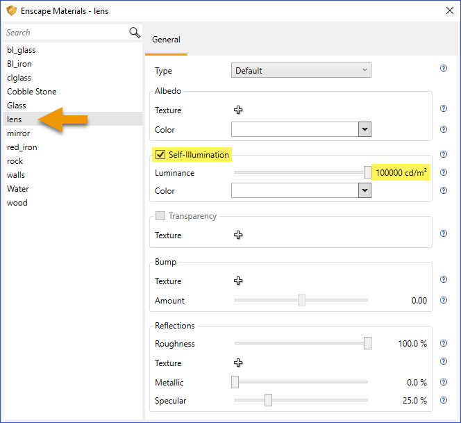Select the wood material
461x423 pixels.
coord(73,203)
